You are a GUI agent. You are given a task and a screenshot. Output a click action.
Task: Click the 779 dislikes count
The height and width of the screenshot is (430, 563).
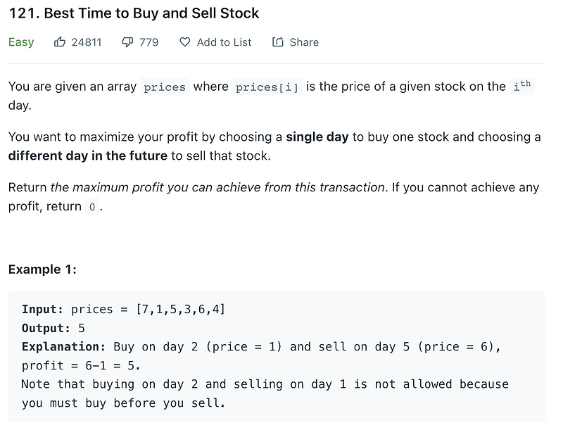[x=149, y=42]
